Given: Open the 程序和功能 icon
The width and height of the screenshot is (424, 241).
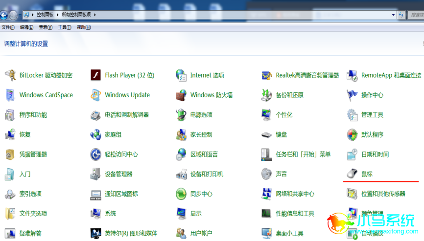Looking at the screenshot, I should [10, 115].
